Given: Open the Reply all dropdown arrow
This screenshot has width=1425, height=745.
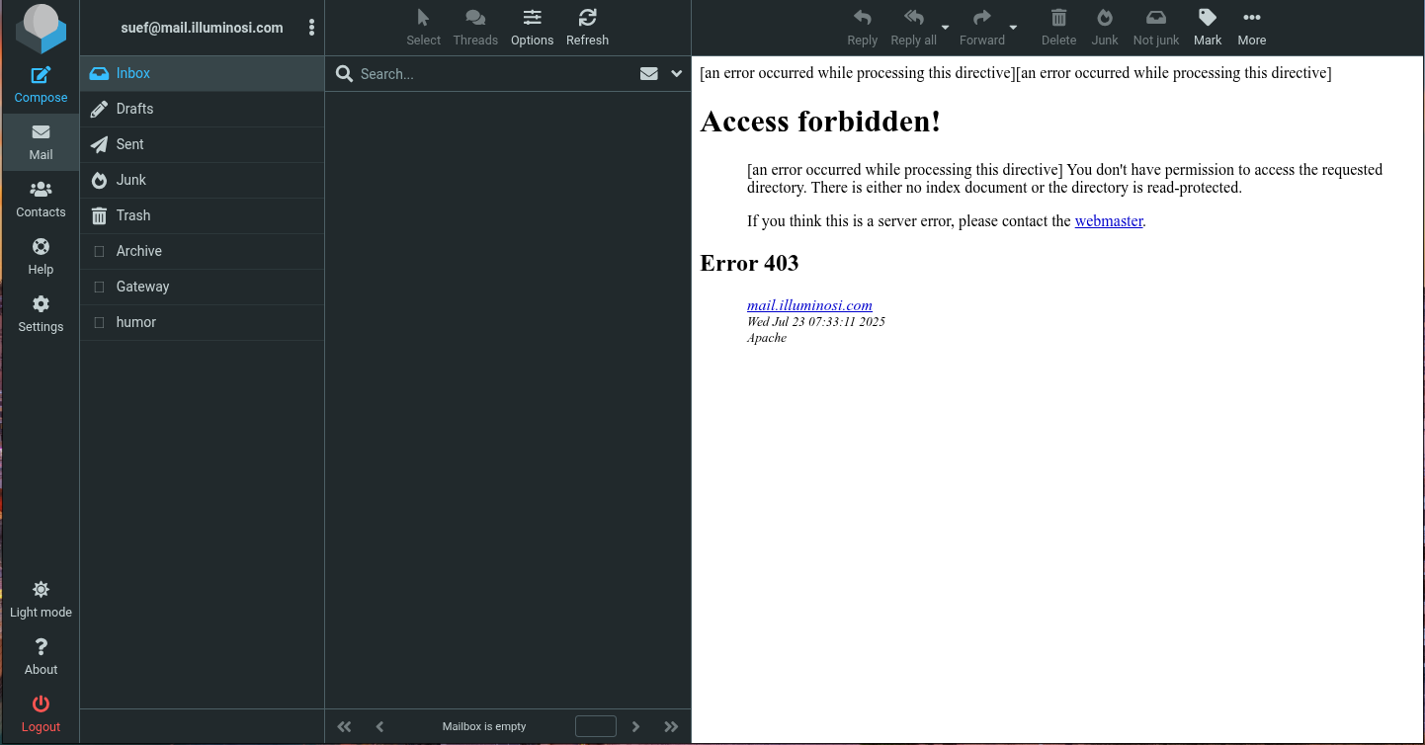Looking at the screenshot, I should [x=945, y=28].
